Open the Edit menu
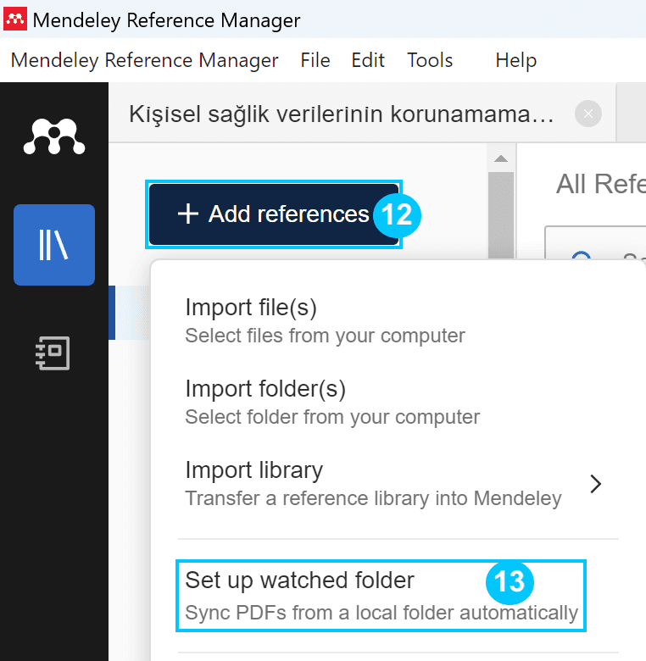Image resolution: width=646 pixels, height=661 pixels. pos(368,60)
